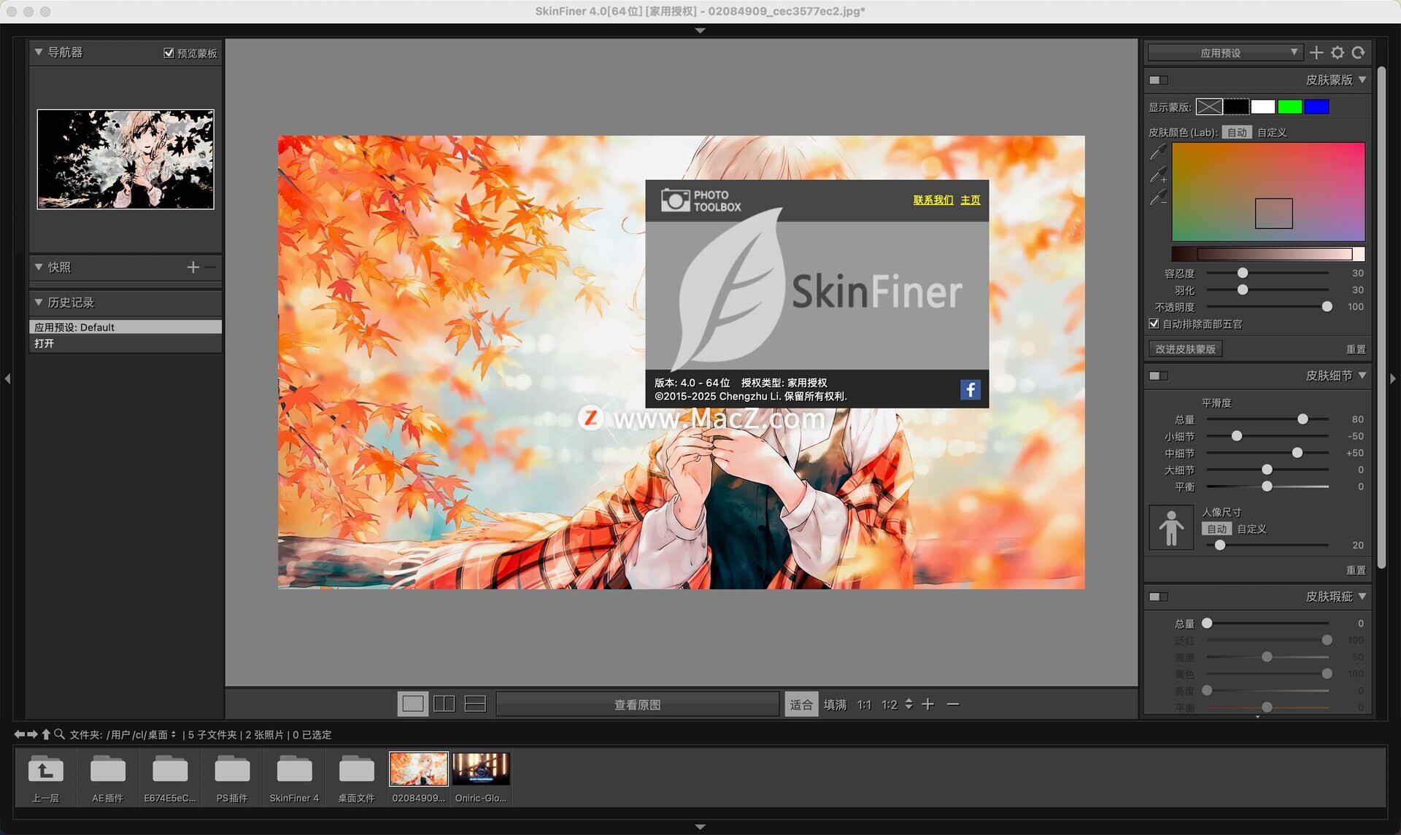
Task: Select history entry 应用预设: Default
Action: (126, 327)
